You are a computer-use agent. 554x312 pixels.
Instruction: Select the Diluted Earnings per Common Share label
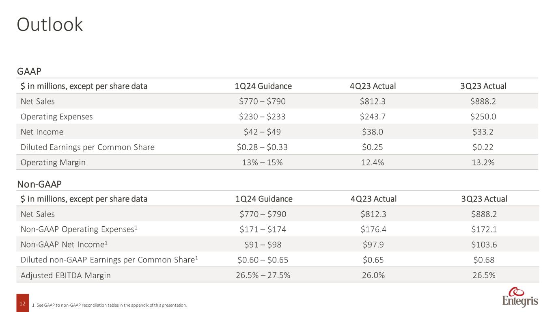tap(87, 147)
